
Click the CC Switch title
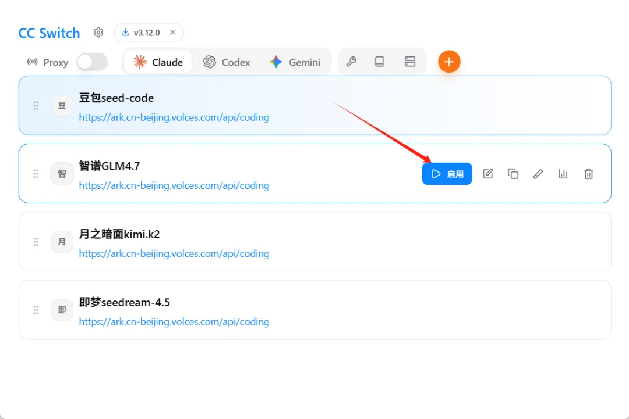(x=50, y=33)
